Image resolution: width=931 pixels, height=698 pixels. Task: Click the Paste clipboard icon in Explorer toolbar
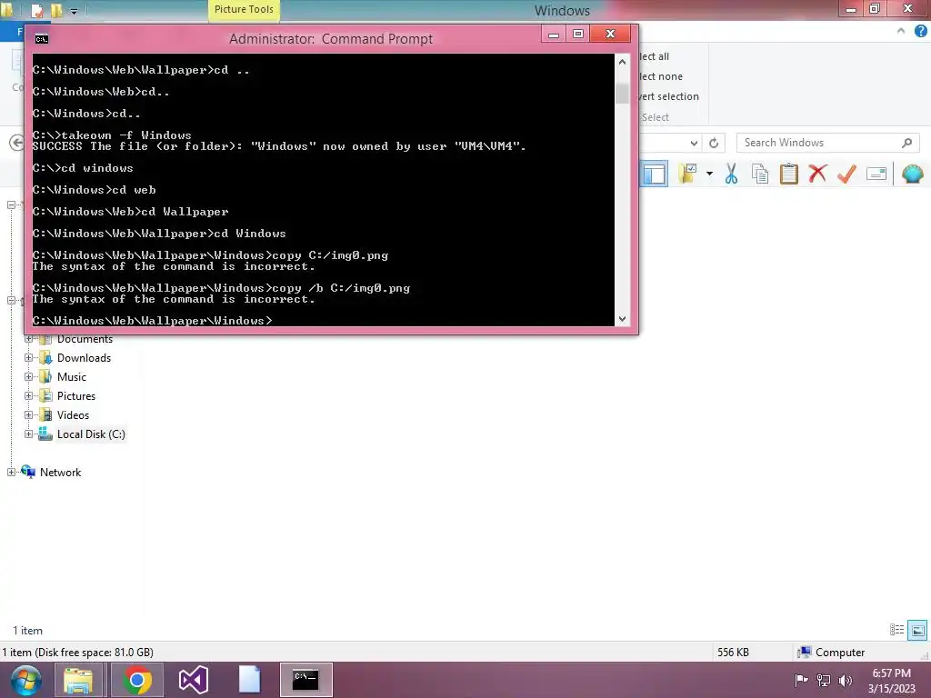pos(789,174)
